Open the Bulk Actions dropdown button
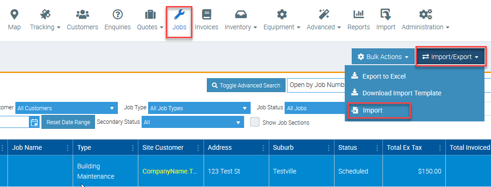The width and height of the screenshot is (491, 187). coord(382,57)
